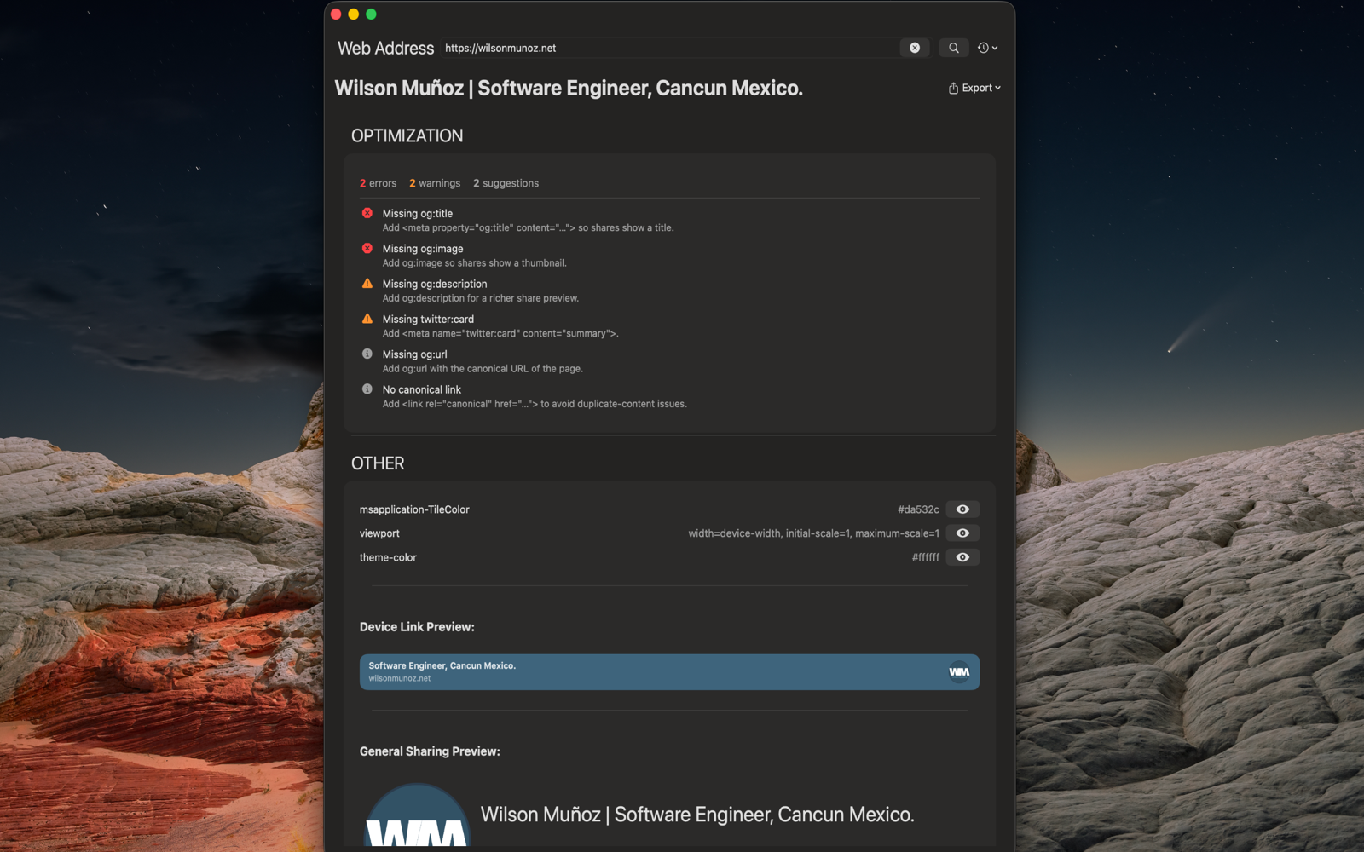The width and height of the screenshot is (1364, 852).
Task: Click the search magnifier button
Action: 954,48
